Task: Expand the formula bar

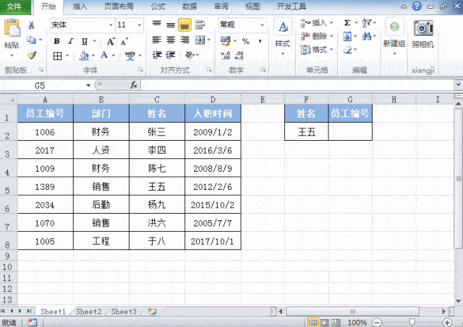Action: (x=459, y=85)
